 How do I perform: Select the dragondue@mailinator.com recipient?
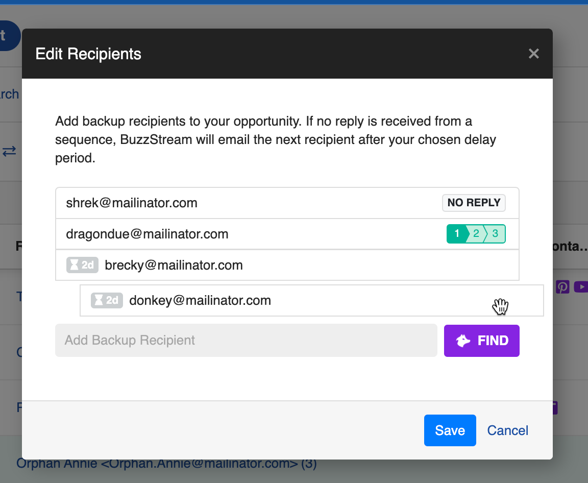[x=147, y=234]
